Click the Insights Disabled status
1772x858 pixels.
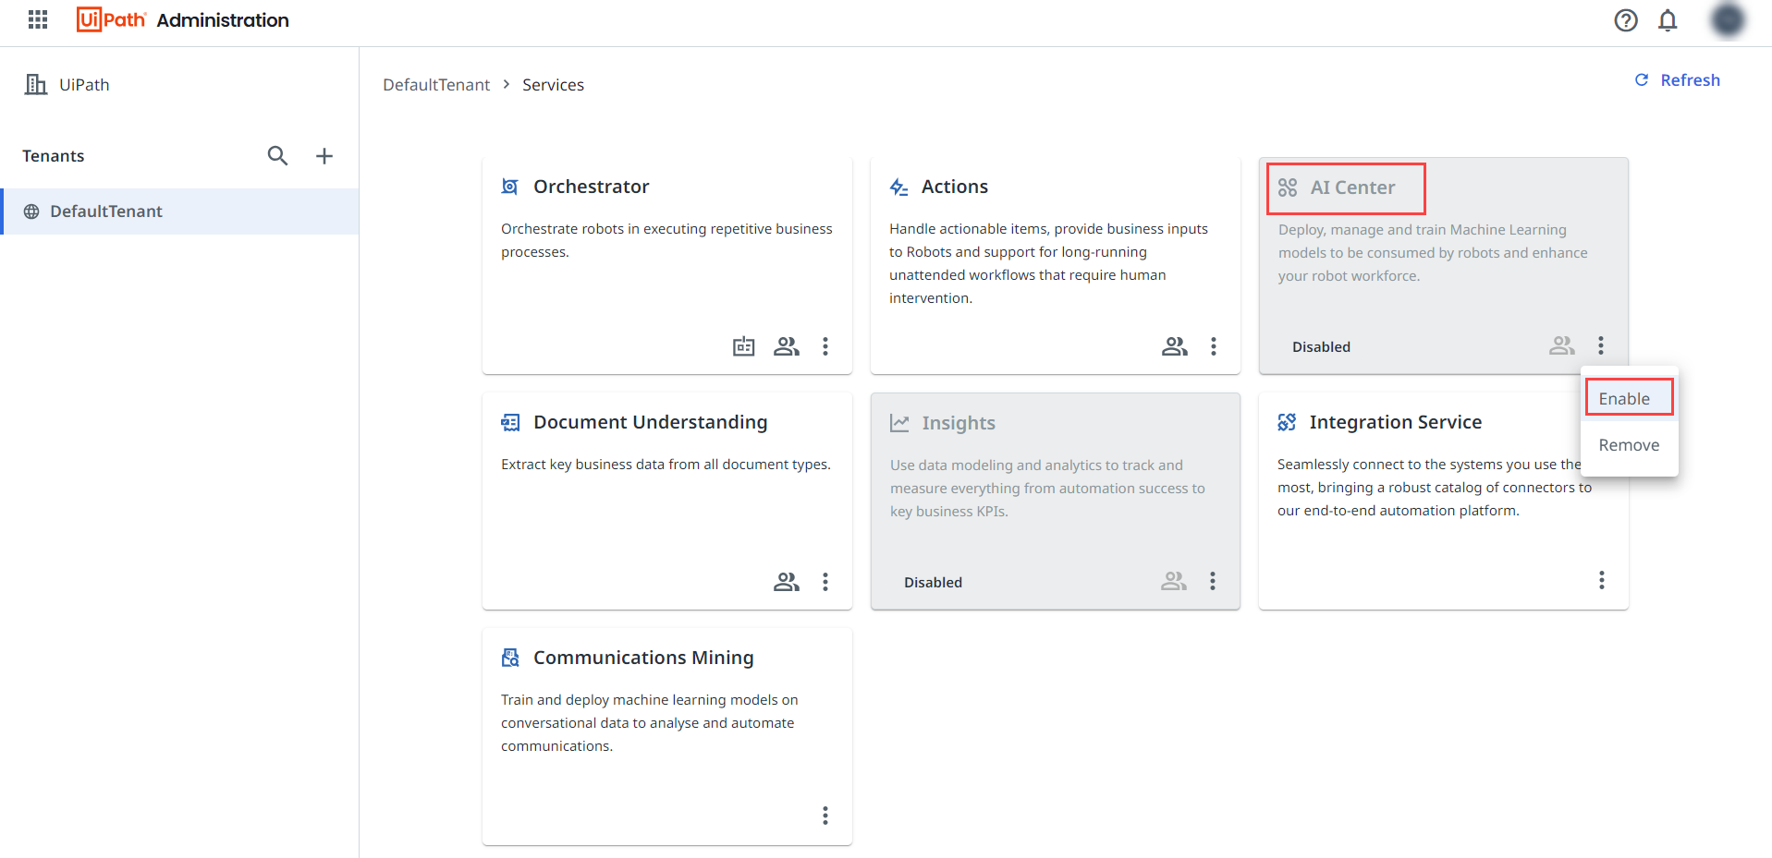[x=933, y=583]
